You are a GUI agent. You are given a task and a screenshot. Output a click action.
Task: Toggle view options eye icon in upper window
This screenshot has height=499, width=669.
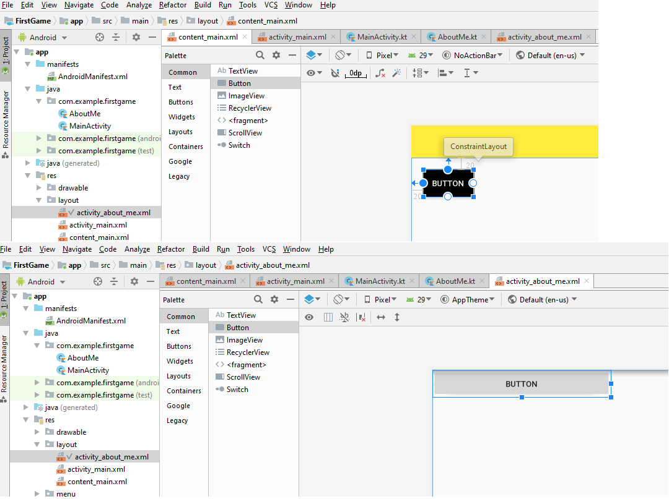[x=313, y=73]
